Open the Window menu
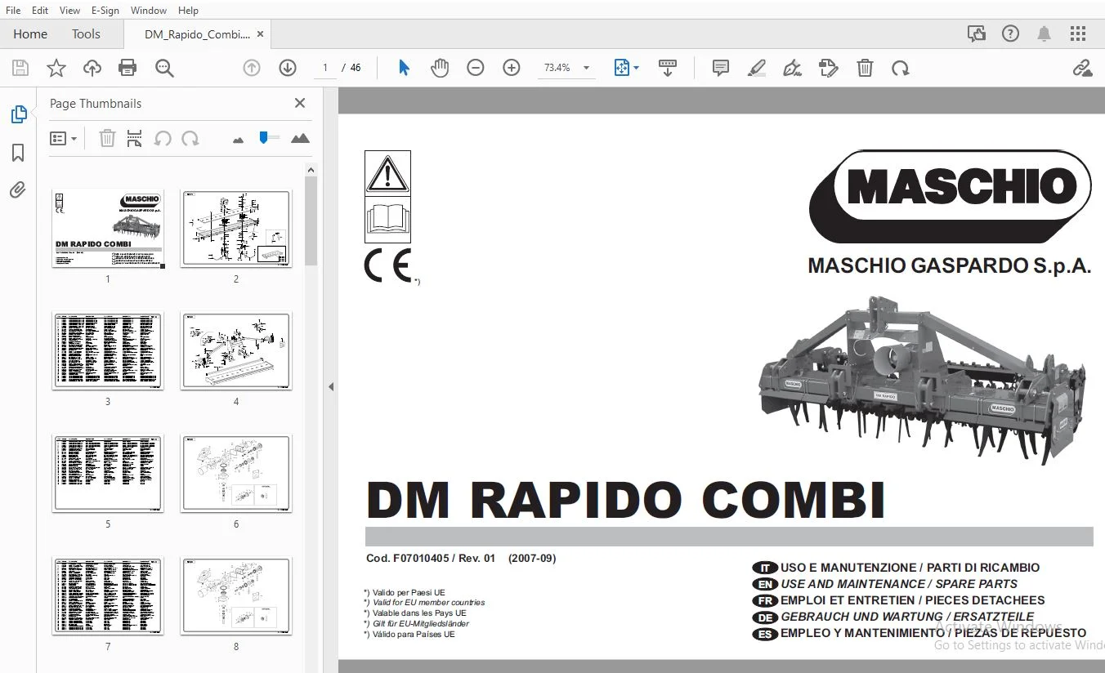This screenshot has height=673, width=1105. [x=149, y=10]
